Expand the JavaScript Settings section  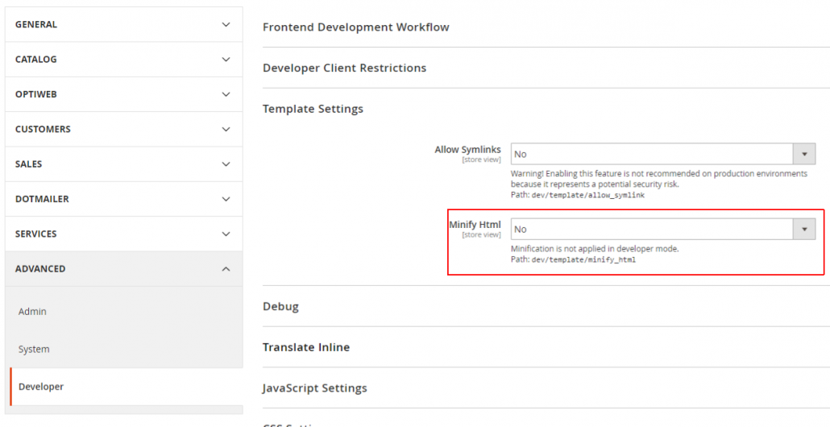coord(314,388)
